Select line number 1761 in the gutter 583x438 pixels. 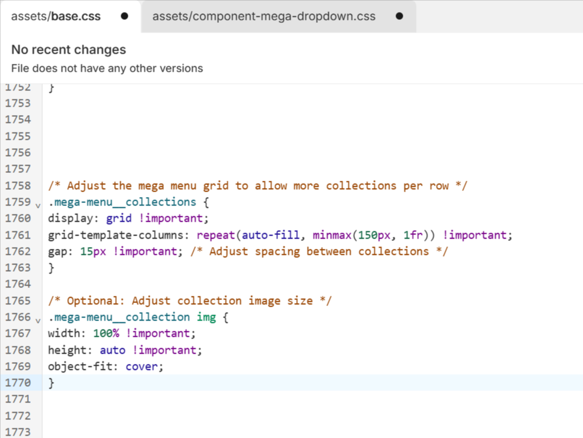17,234
